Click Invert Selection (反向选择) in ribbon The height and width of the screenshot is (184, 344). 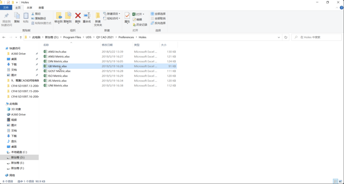click(x=158, y=23)
